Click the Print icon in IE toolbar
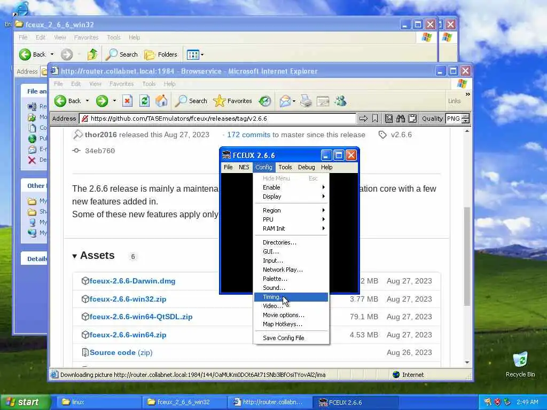 [306, 101]
